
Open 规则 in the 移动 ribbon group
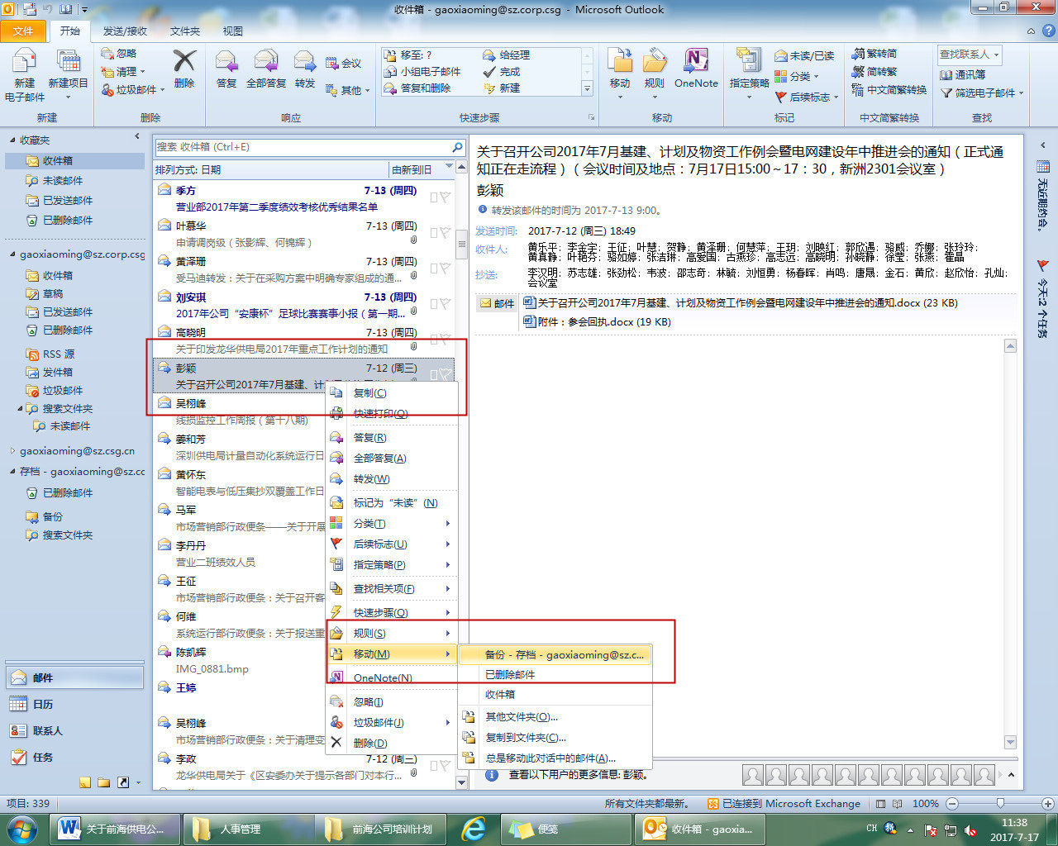coord(653,70)
